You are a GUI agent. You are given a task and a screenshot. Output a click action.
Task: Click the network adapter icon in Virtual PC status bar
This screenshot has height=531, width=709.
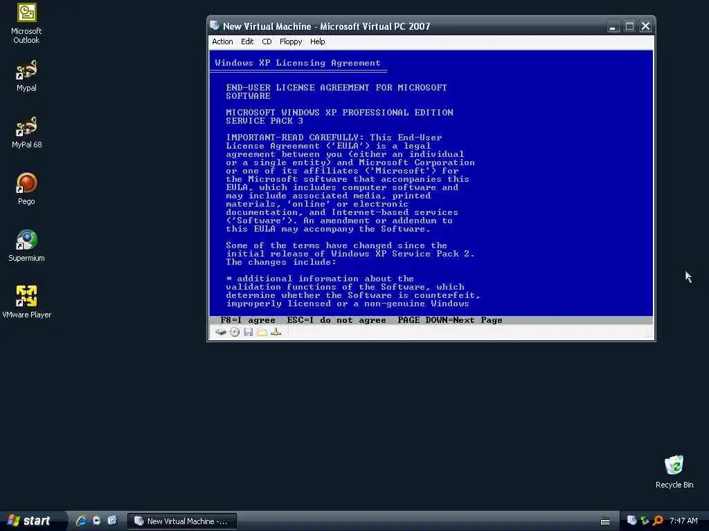pos(276,333)
